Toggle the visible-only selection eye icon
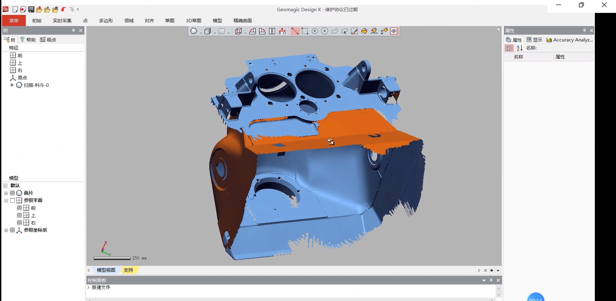 [x=394, y=31]
